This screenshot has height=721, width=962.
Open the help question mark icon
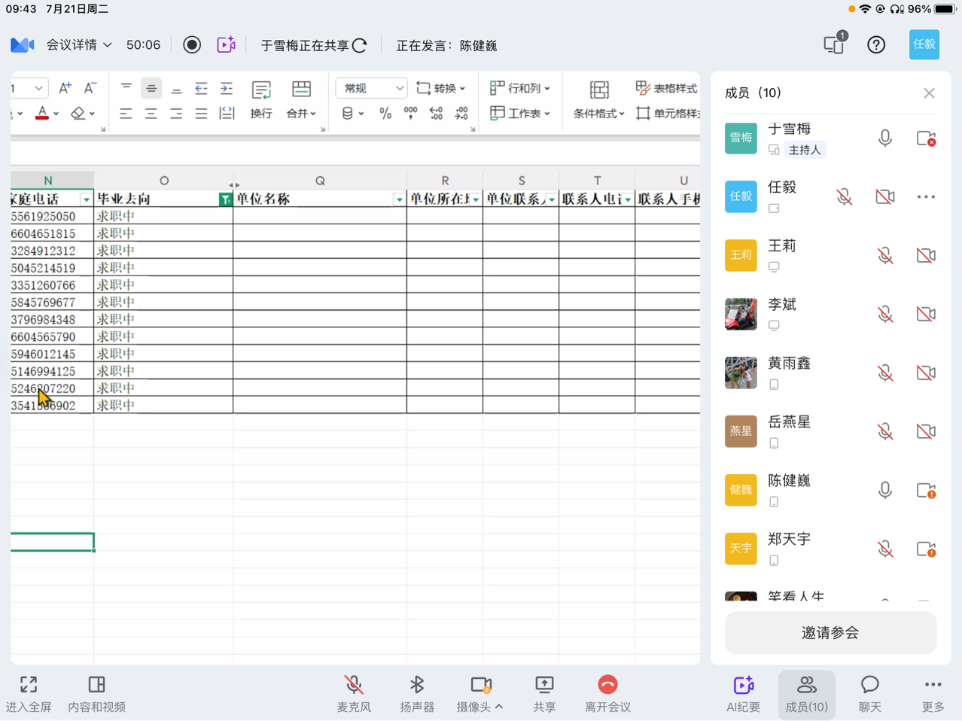(876, 45)
